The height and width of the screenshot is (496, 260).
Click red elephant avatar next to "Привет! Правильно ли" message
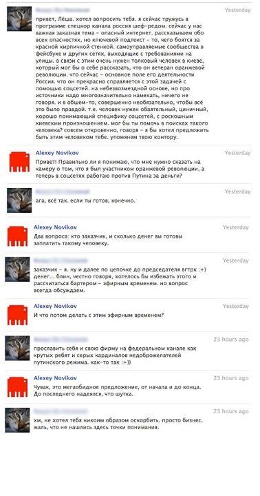tap(19, 162)
